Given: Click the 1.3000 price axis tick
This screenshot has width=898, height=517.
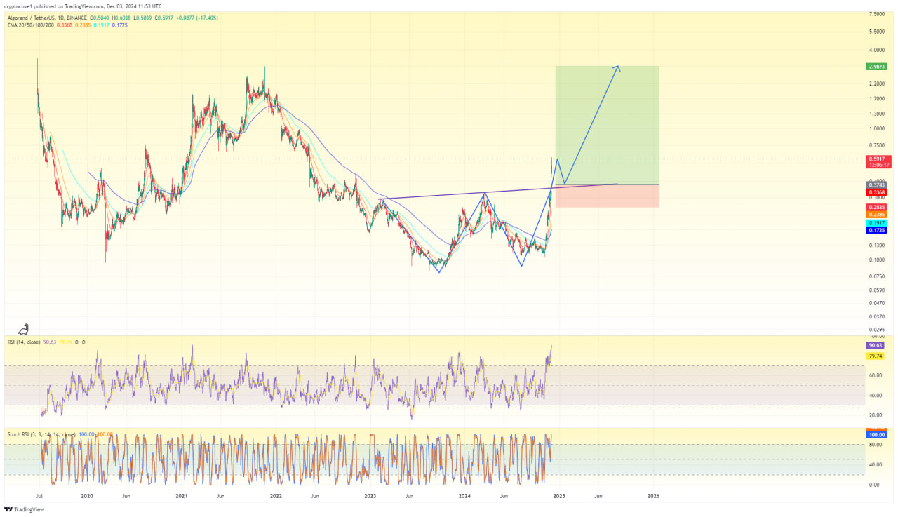Looking at the screenshot, I should point(876,114).
